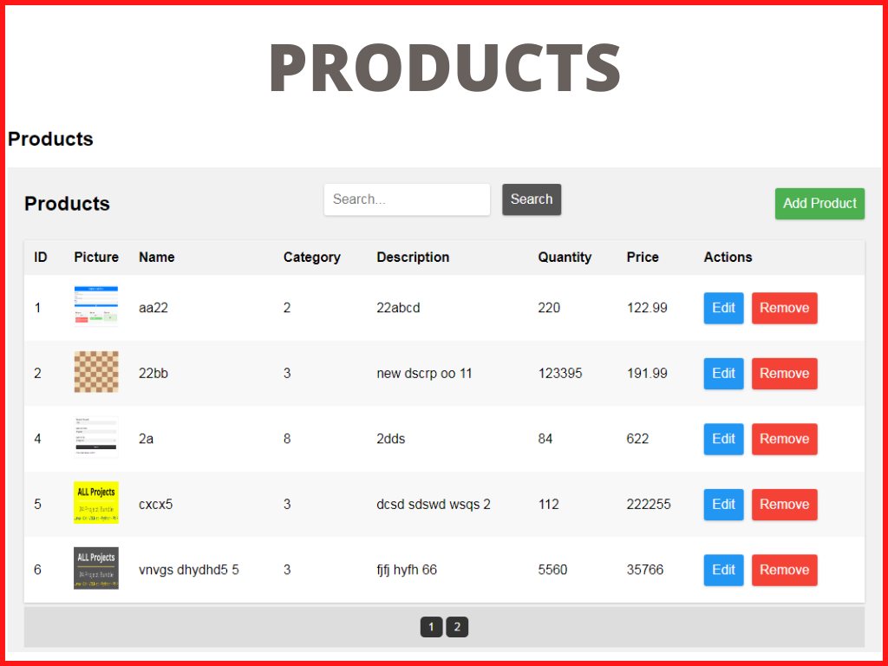Click inside the Search field

(406, 199)
